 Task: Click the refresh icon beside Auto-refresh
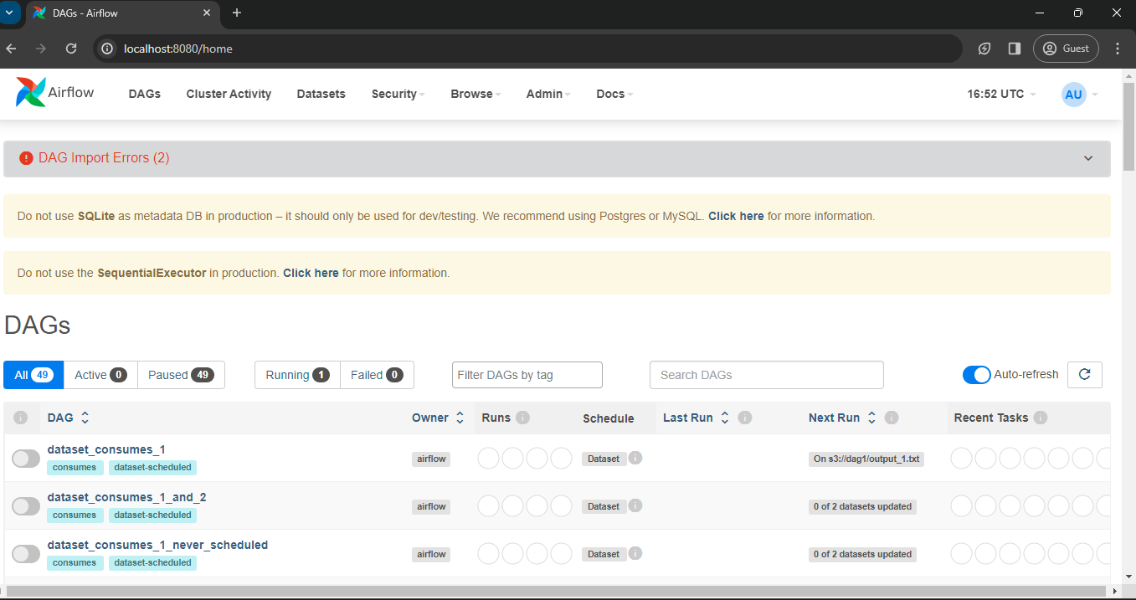(1084, 375)
